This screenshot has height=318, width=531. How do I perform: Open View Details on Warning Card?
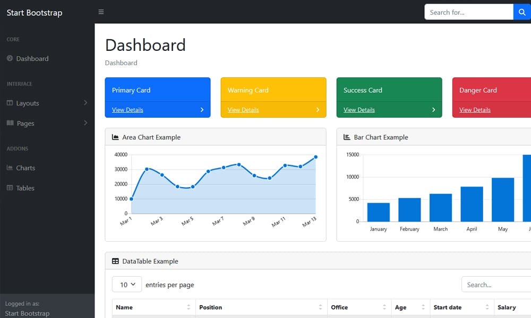[x=243, y=110]
